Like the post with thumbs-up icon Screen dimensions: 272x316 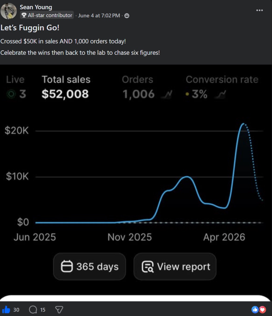pyautogui.click(x=6, y=309)
